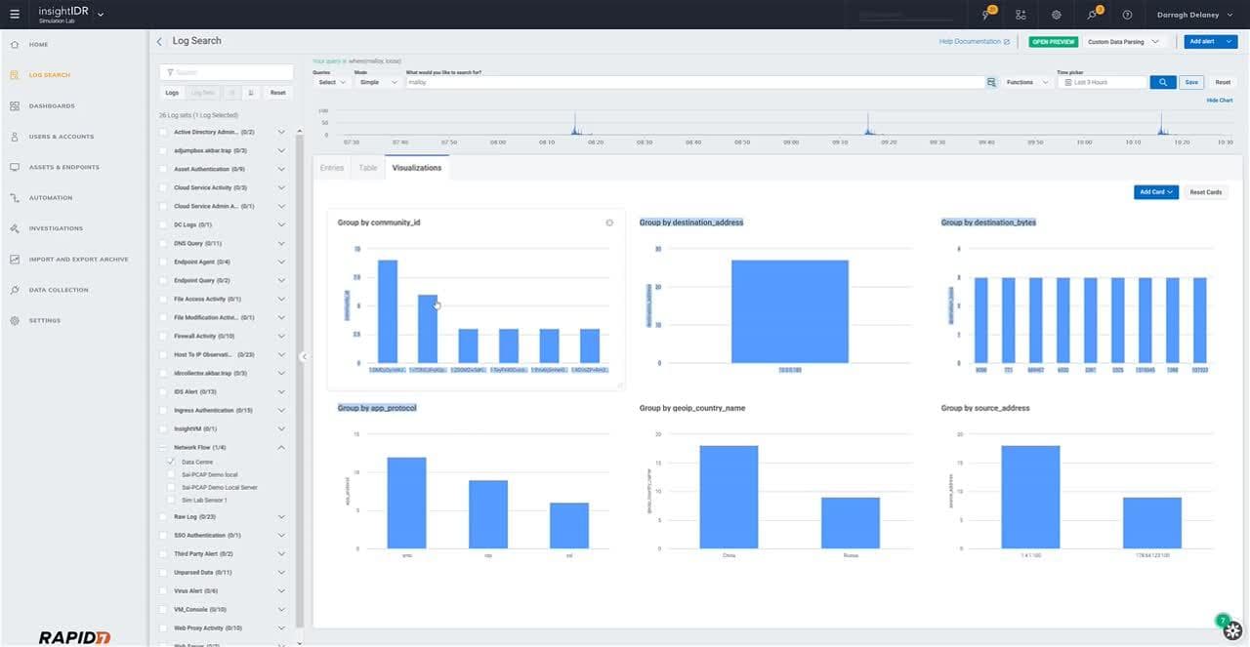
Task: Open the Settings sidebar icon
Action: tap(15, 321)
